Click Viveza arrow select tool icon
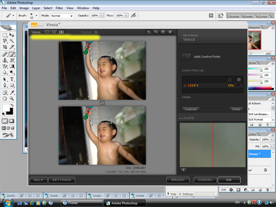276x207 pixels. 149,32
